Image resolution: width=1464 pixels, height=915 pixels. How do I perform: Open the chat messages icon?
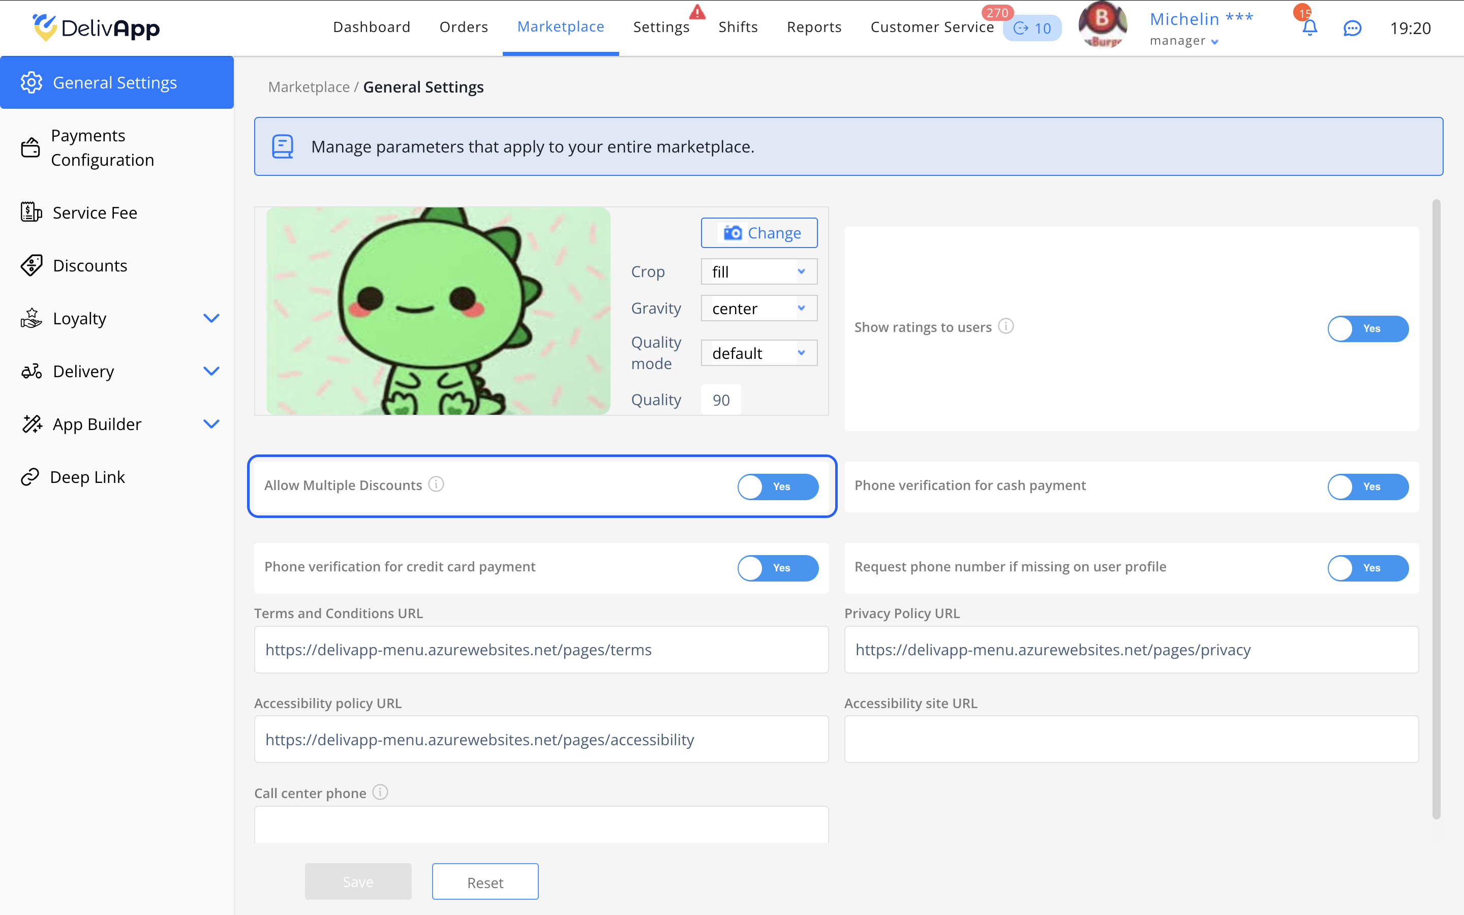click(x=1352, y=28)
